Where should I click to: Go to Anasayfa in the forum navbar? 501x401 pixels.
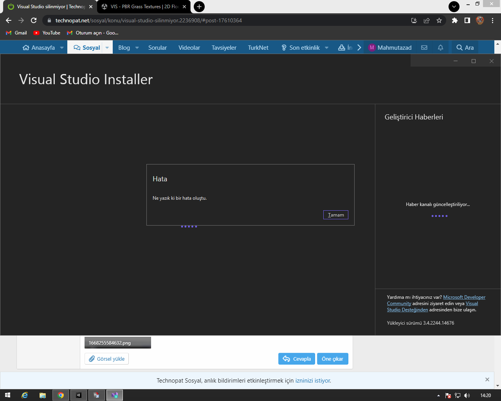(39, 47)
